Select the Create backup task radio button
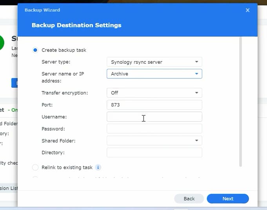 35,50
